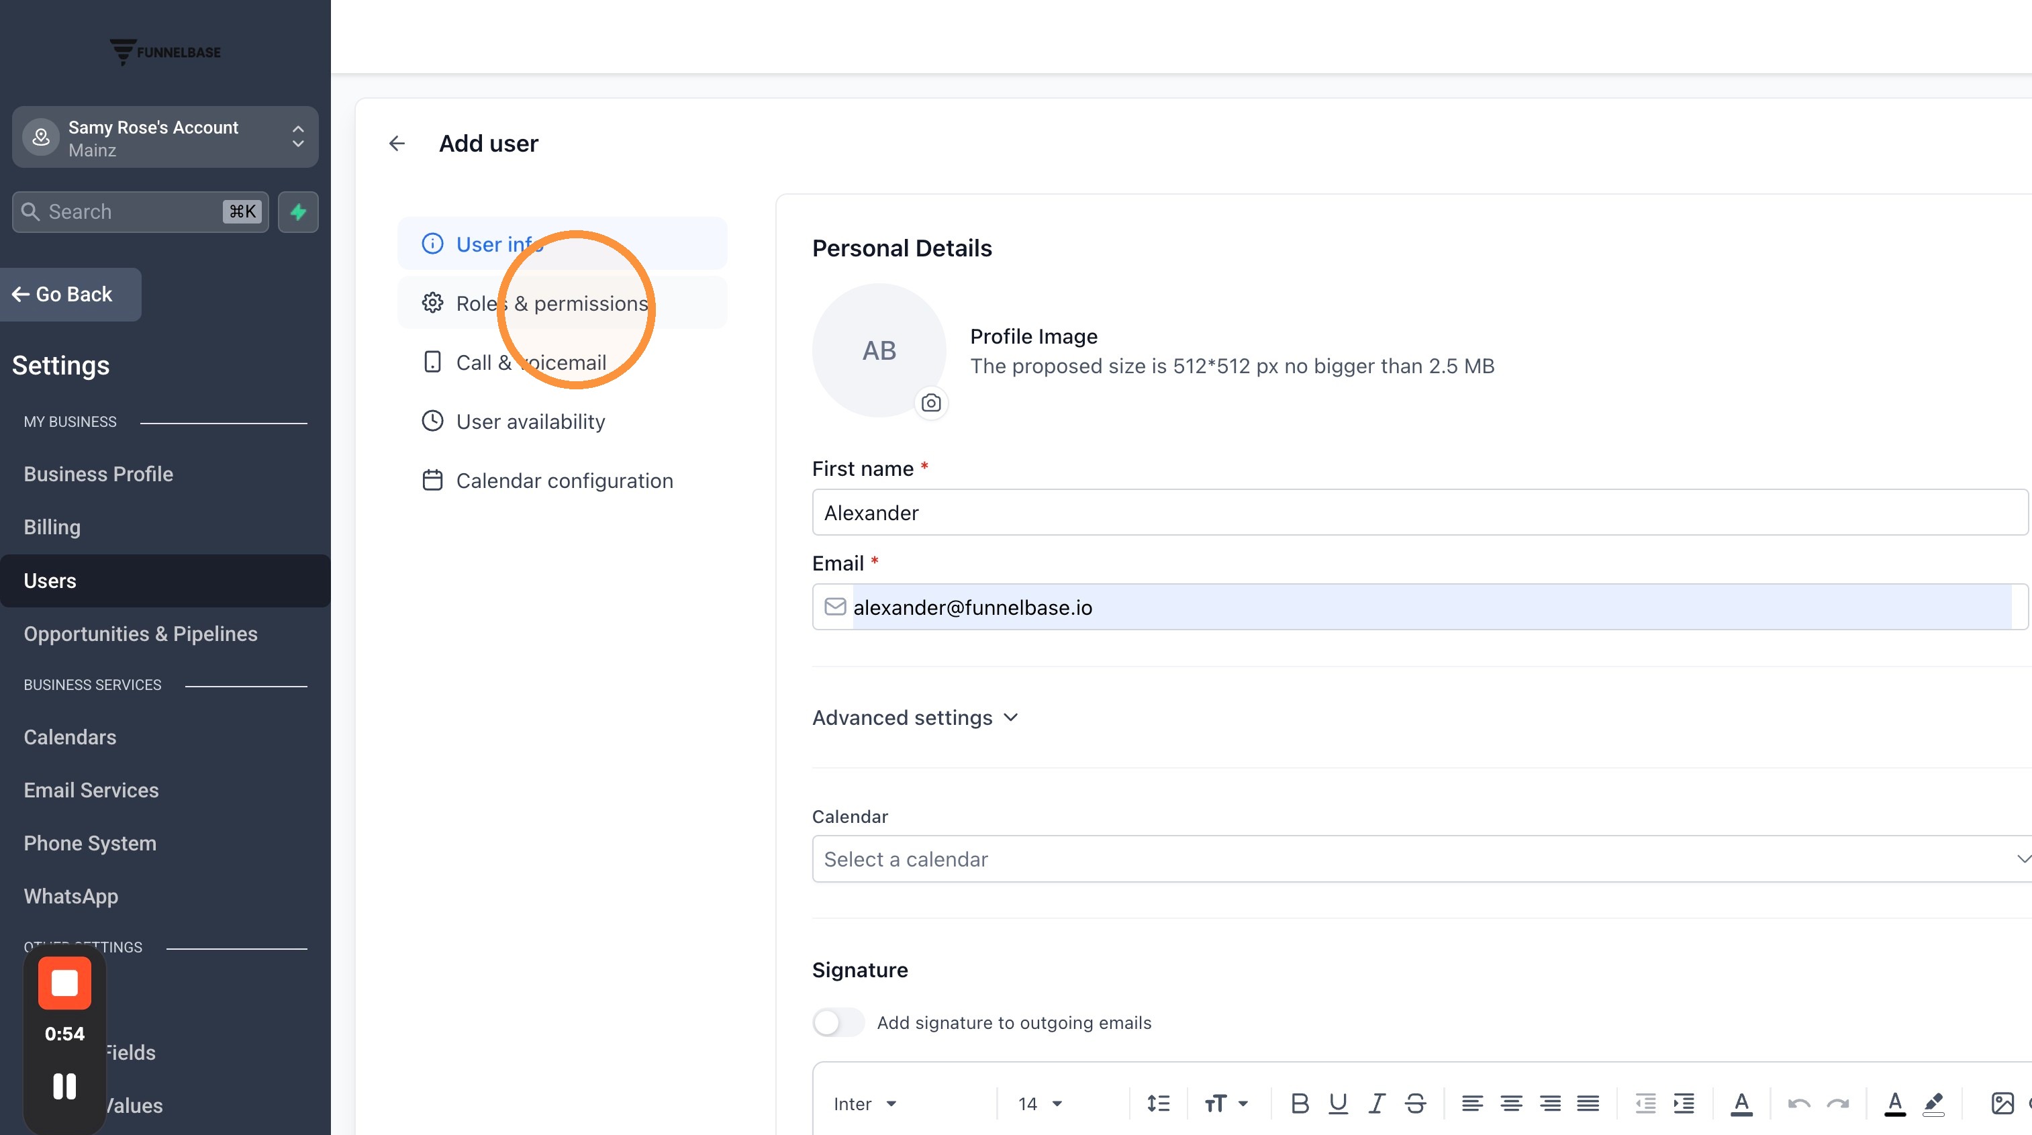2032x1135 pixels.
Task: Center align signature text
Action: point(1511,1103)
